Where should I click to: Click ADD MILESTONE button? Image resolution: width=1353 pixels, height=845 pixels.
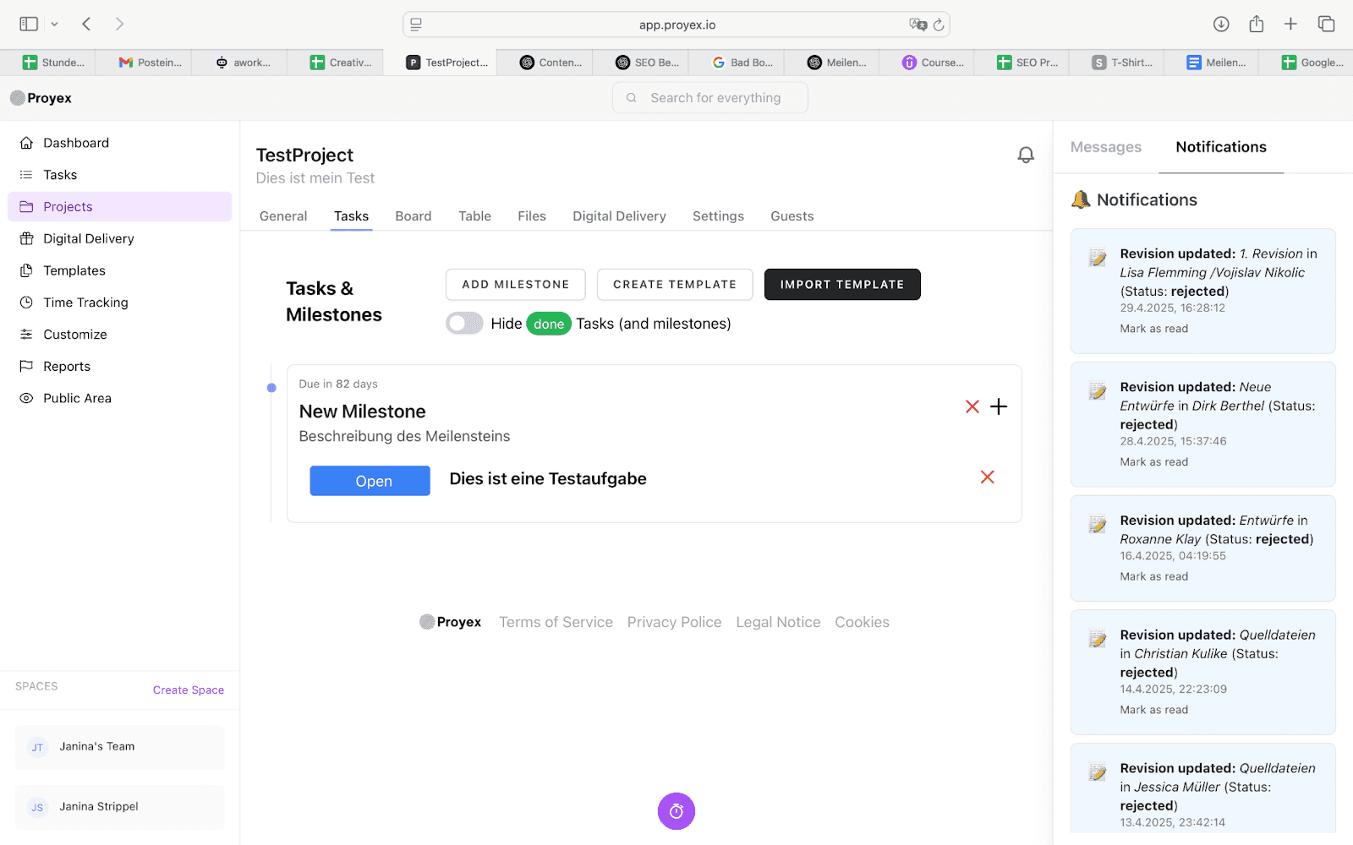516,285
